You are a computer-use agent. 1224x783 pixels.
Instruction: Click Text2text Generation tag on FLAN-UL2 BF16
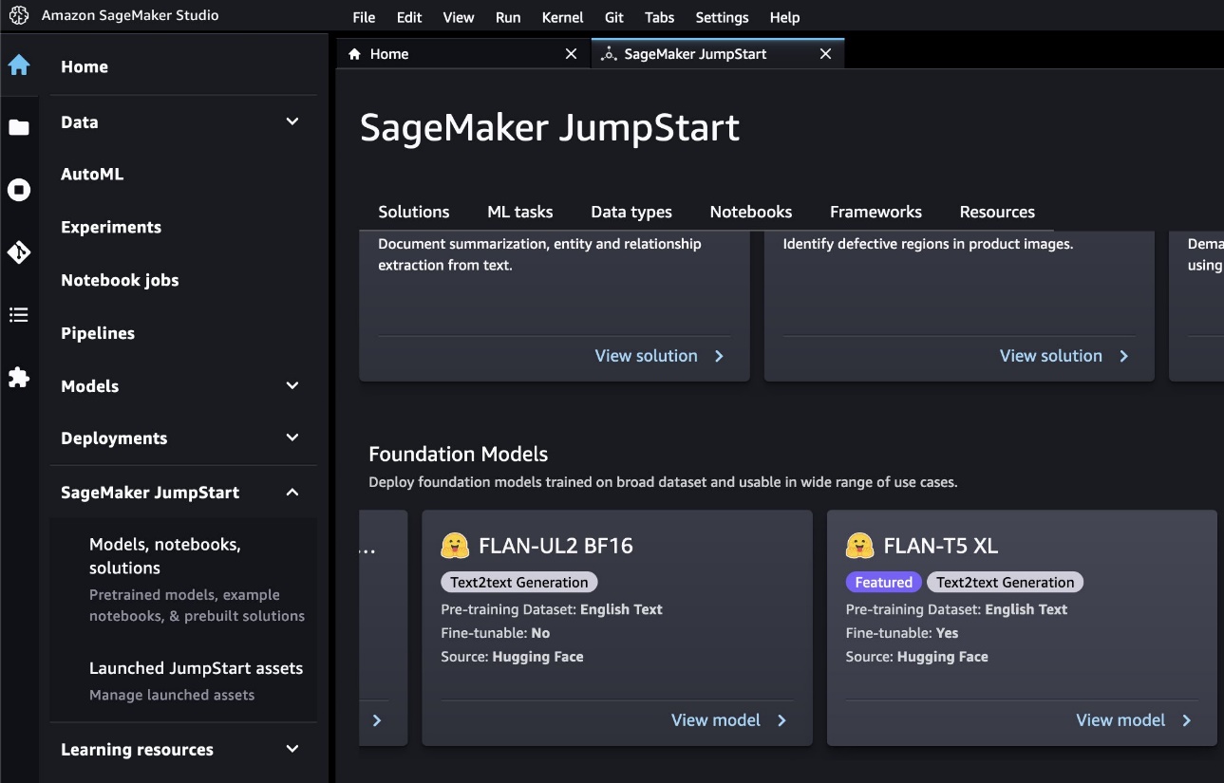coord(519,583)
